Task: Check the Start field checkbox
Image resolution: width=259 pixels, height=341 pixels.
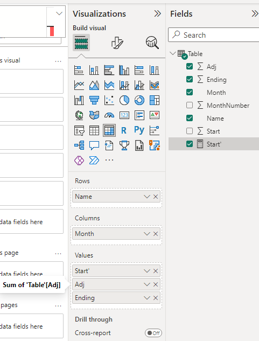Action: [190, 131]
